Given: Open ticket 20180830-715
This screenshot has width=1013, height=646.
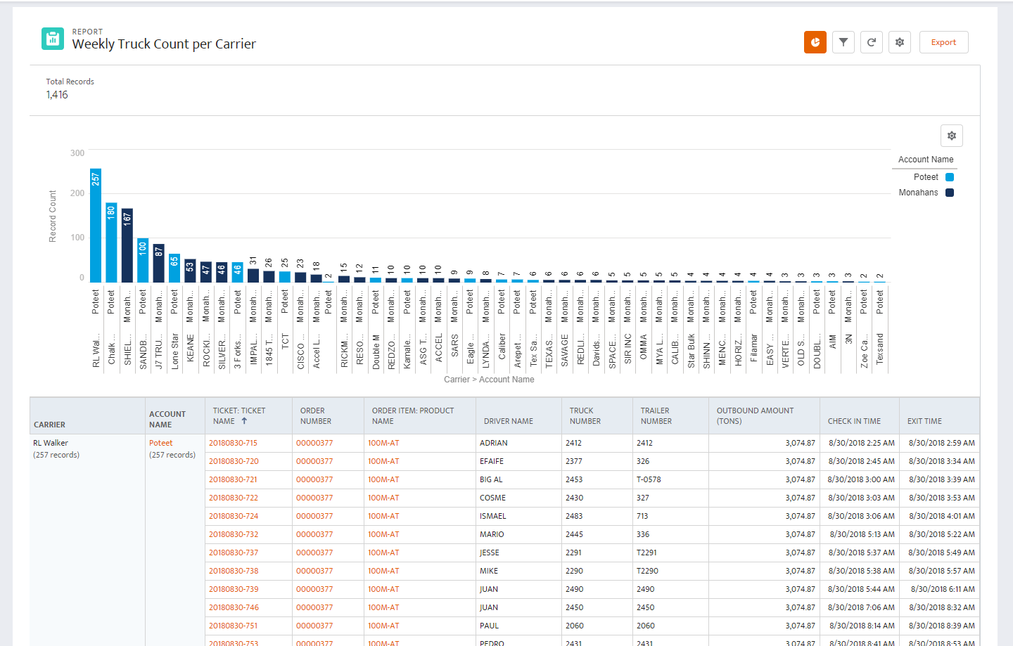Looking at the screenshot, I should 233,443.
